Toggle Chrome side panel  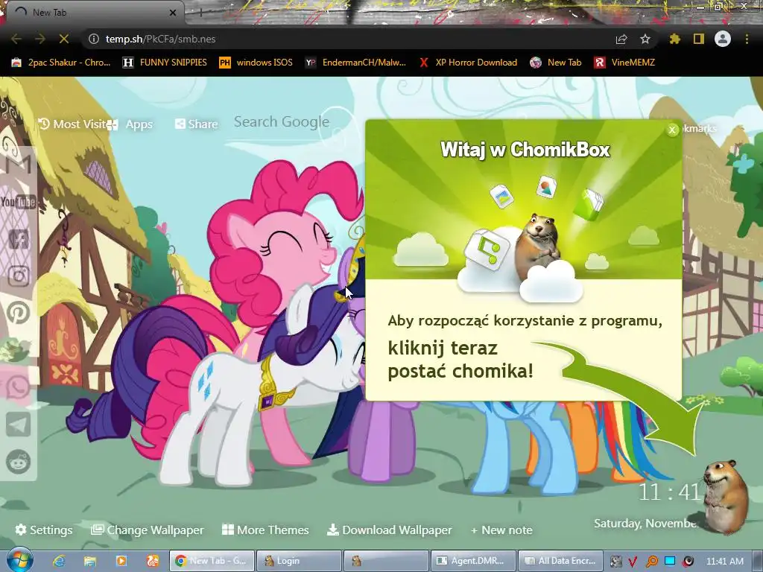click(x=699, y=39)
